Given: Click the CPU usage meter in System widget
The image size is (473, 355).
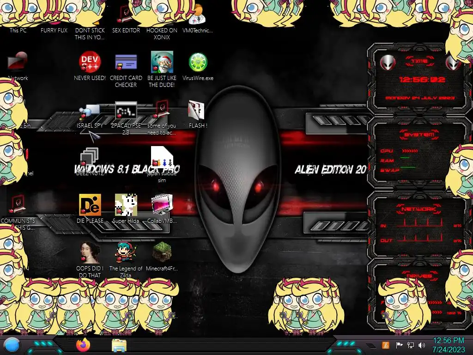Looking at the screenshot, I should point(410,150).
